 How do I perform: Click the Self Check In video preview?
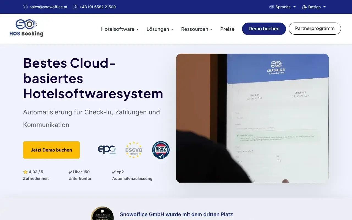pyautogui.click(x=252, y=118)
